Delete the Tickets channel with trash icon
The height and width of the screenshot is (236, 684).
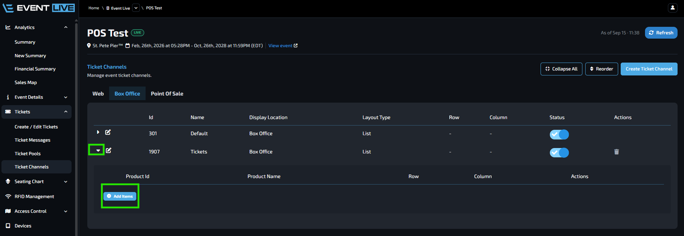(x=616, y=152)
